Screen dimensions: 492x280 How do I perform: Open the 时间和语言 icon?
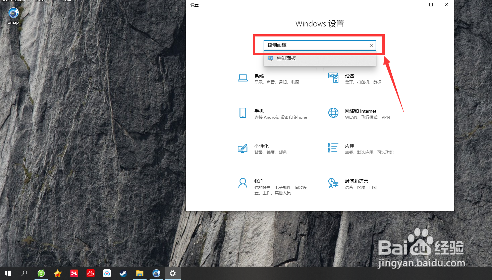333,183
